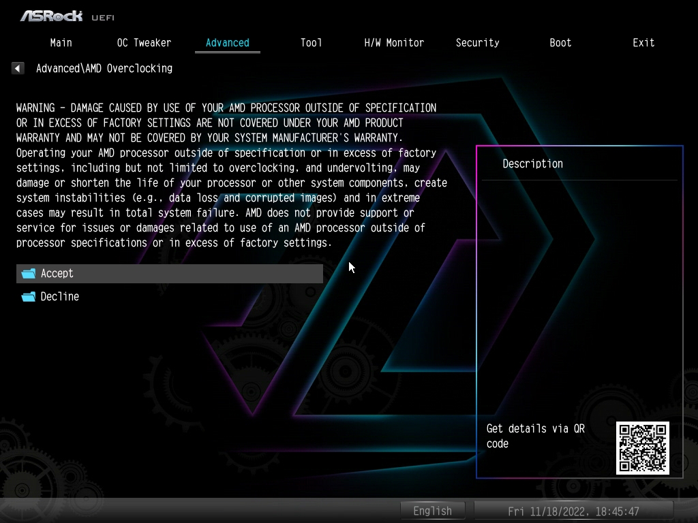The width and height of the screenshot is (698, 523).
Task: Click the folder icon beside Accept
Action: [29, 274]
